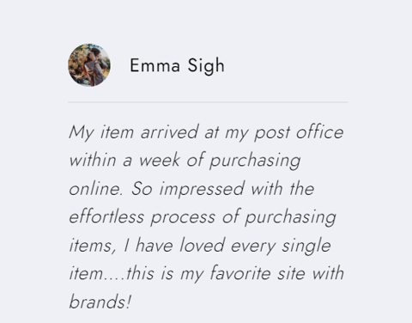The image size is (412, 323).
Task: Click Emma Sigh's round avatar photo
Action: coord(89,65)
